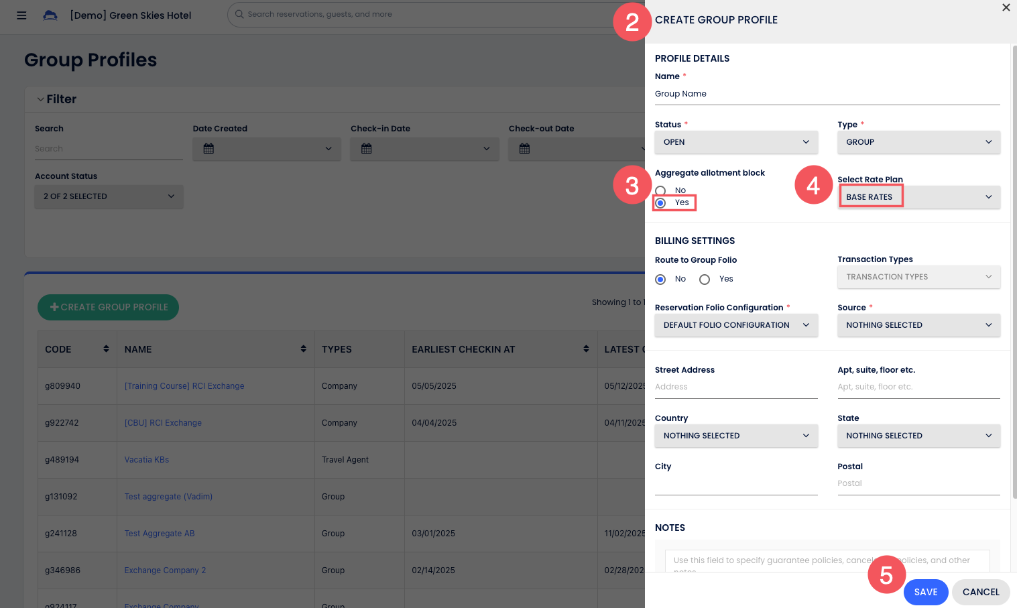Sort by the EARLIEST CHECKIN AT column
This screenshot has height=608, width=1017.
(586, 349)
